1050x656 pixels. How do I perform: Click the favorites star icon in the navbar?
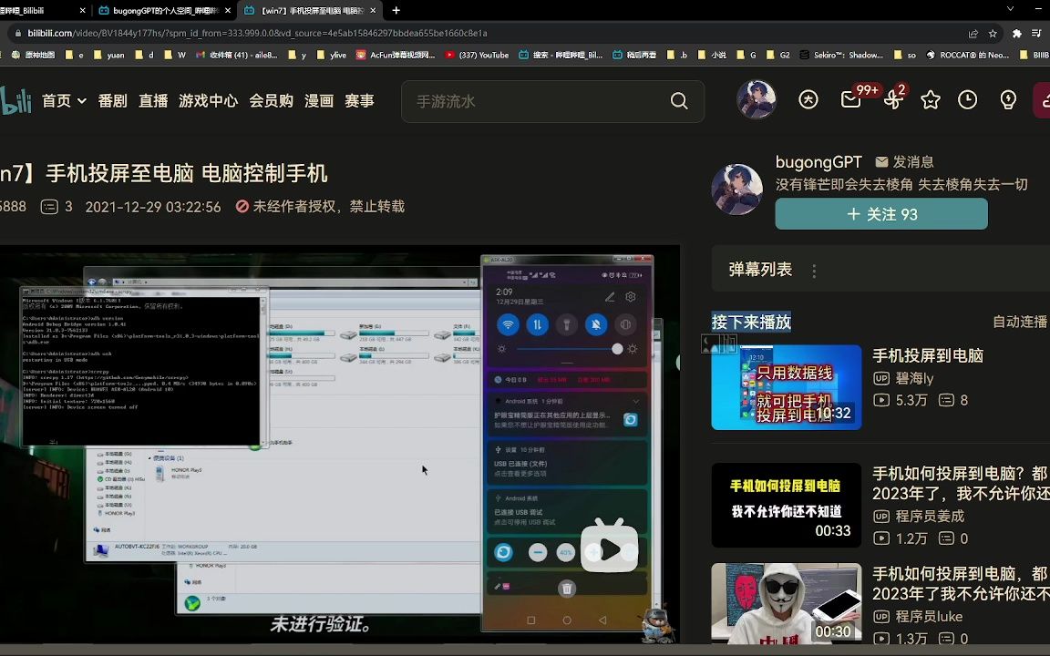[x=930, y=99]
